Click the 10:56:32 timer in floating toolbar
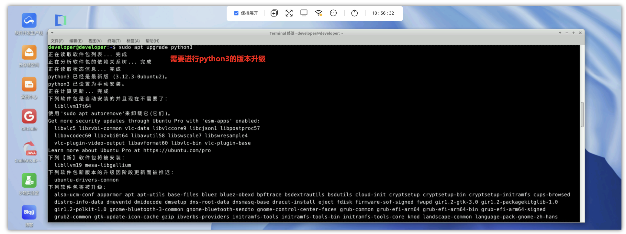Viewport: 626px width, 234px height. [383, 13]
